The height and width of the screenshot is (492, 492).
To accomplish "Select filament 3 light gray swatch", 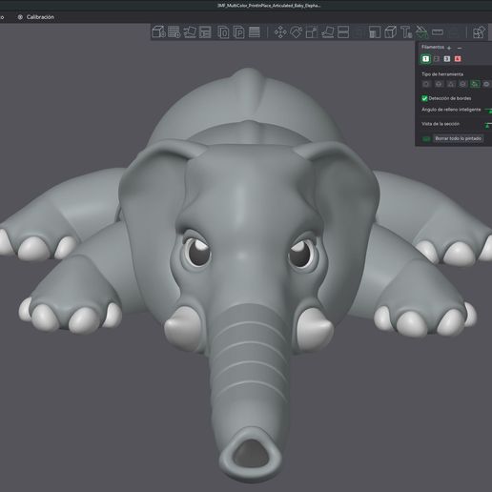I will 447,59.
